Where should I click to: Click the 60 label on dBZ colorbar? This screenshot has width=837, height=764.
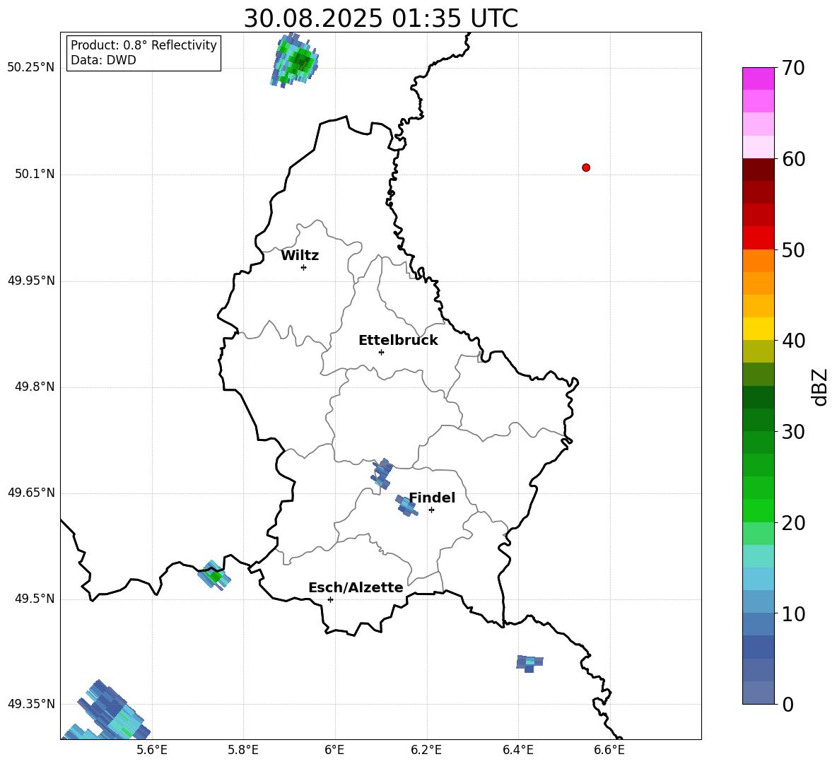793,159
